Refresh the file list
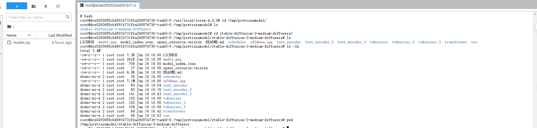This screenshot has height=128, width=537. click(x=58, y=6)
